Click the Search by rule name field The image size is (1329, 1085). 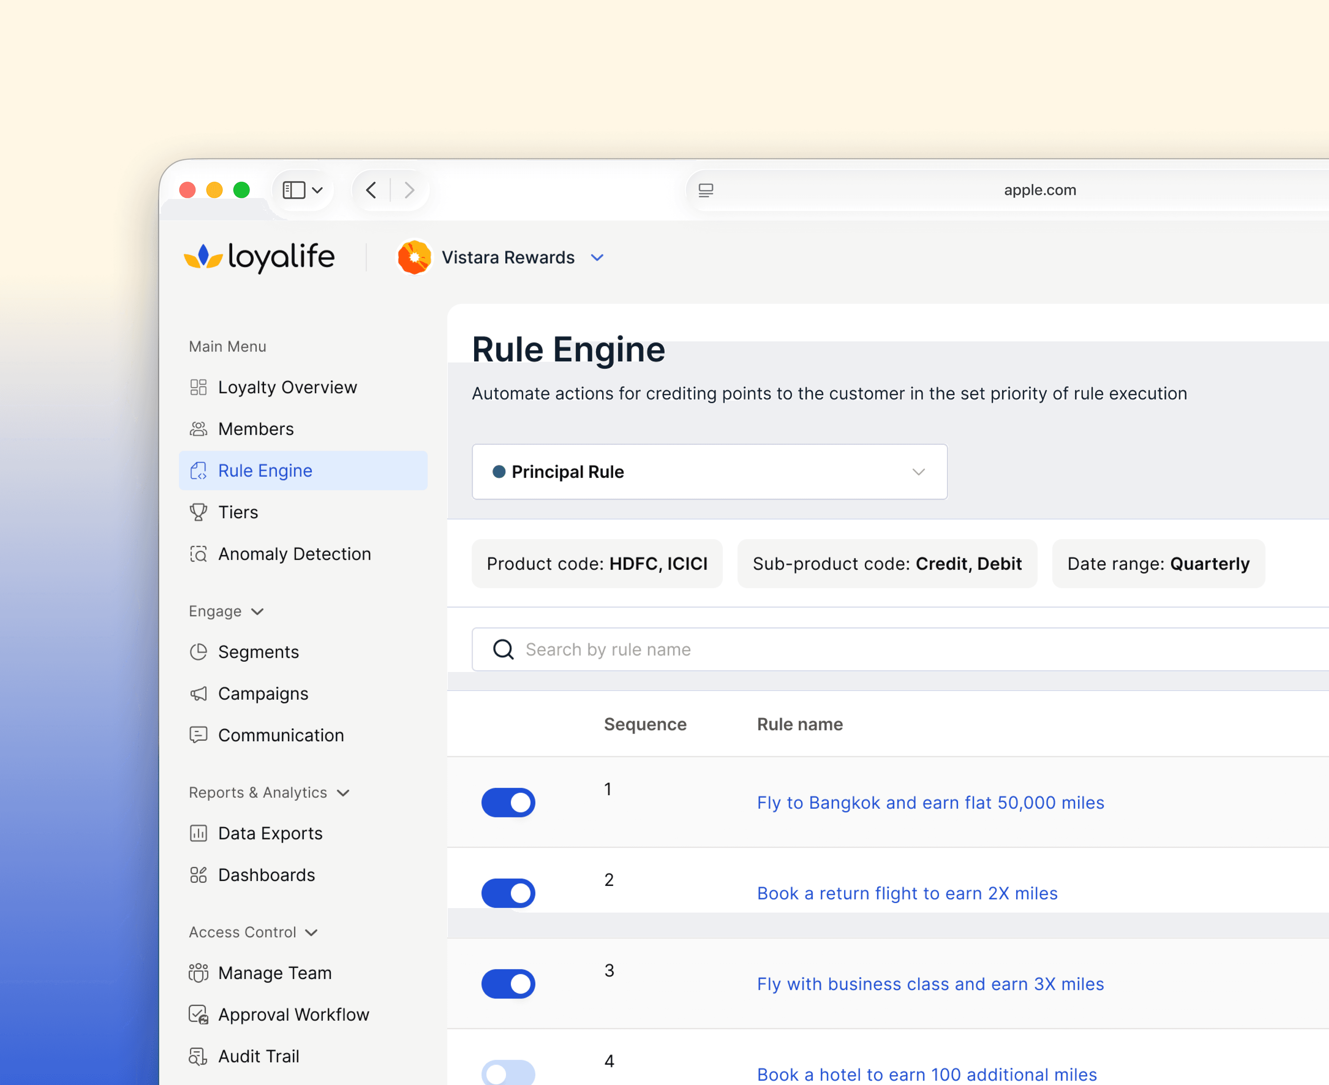(875, 649)
